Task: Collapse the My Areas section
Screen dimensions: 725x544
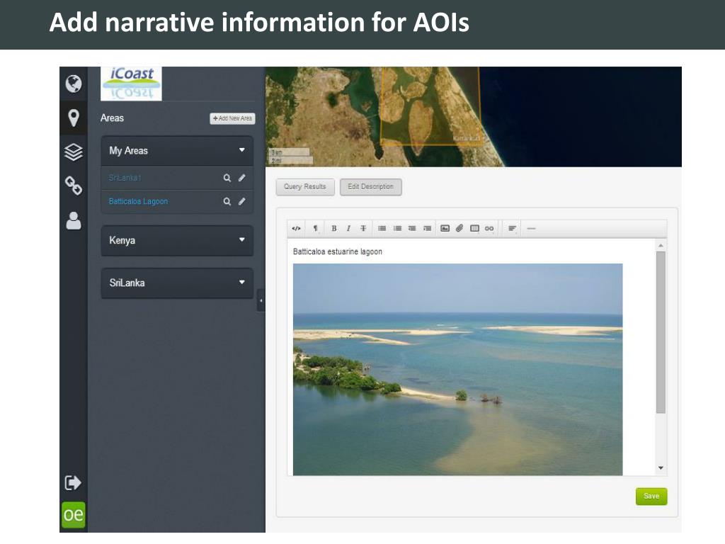Action: (x=177, y=151)
